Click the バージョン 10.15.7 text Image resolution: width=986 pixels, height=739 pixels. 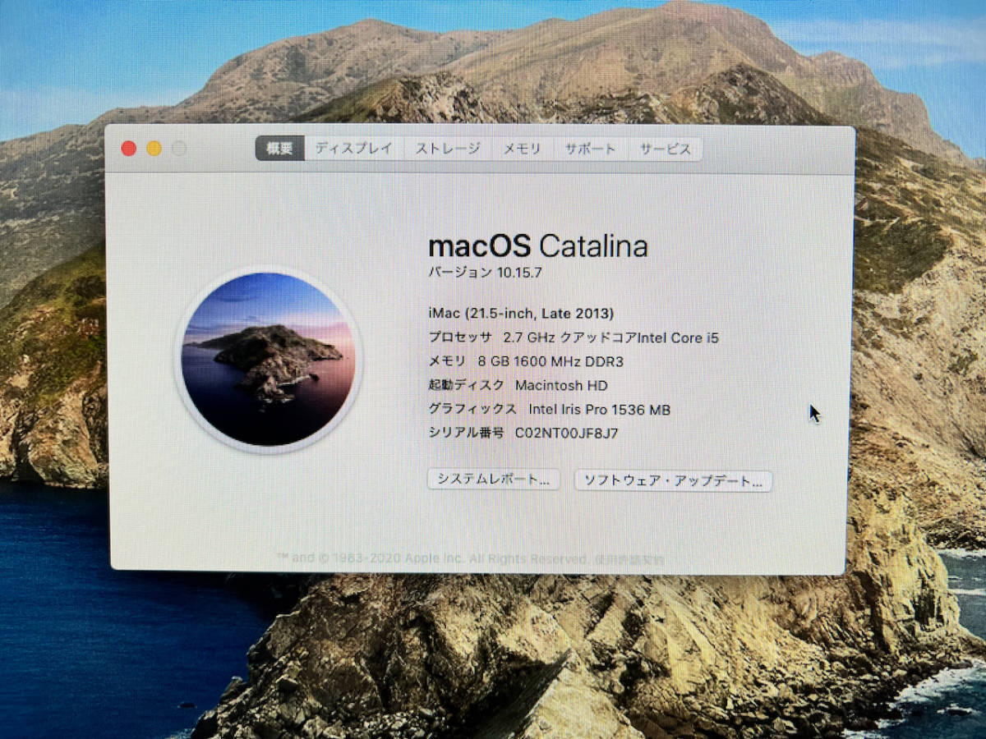485,273
